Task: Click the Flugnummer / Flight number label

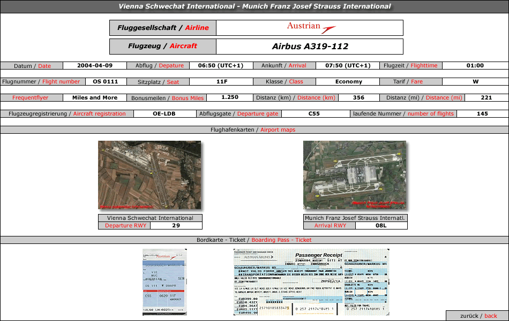Action: click(x=41, y=82)
